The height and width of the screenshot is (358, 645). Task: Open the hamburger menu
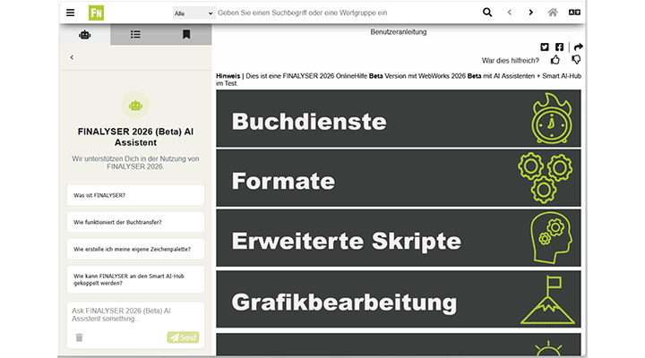[71, 13]
